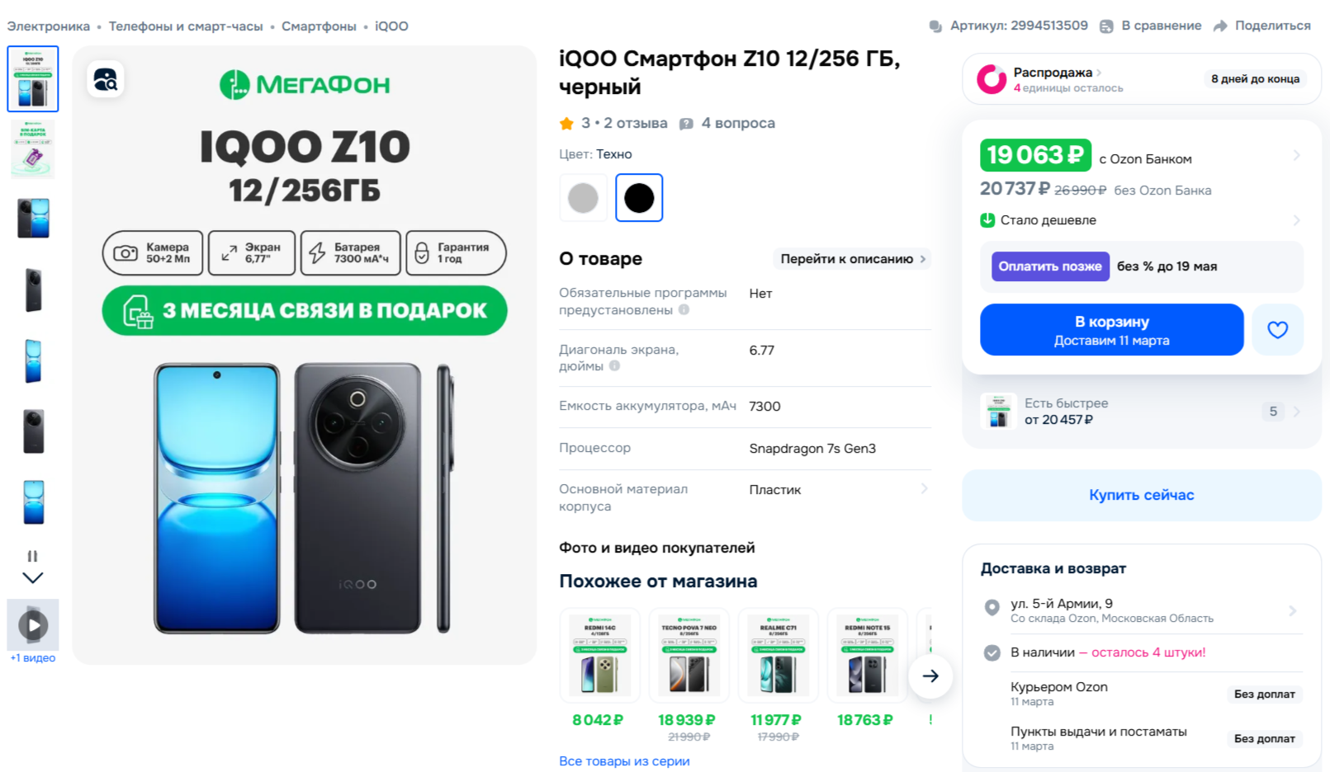Select the black color swatch
The image size is (1330, 772).
[x=639, y=198]
